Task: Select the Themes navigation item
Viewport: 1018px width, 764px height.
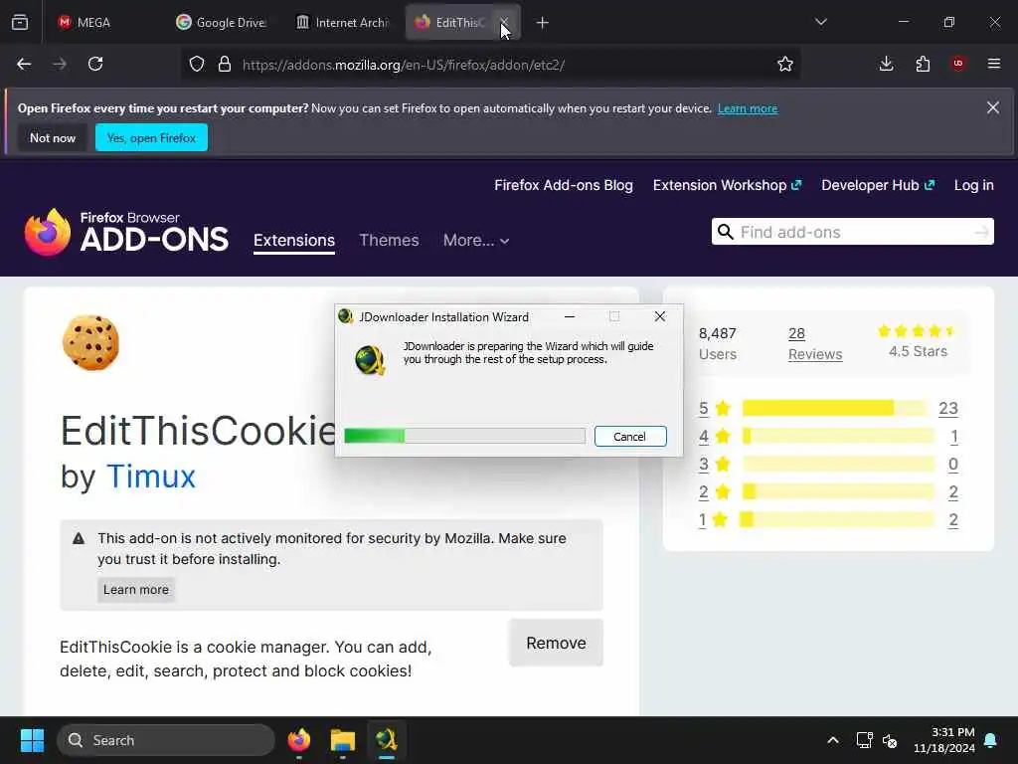Action: click(x=389, y=241)
